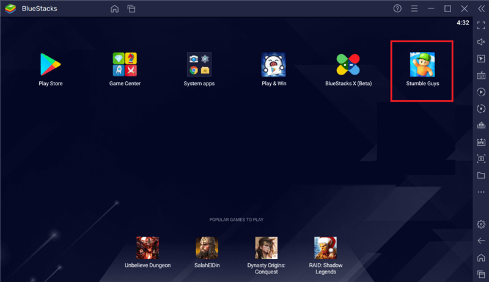The height and width of the screenshot is (282, 489).
Task: Close the BlueStacks window
Action: click(x=465, y=9)
